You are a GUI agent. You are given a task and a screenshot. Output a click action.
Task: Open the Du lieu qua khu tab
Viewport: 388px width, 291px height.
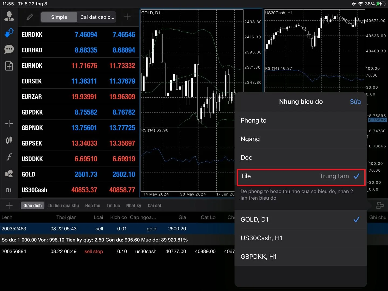pyautogui.click(x=64, y=206)
